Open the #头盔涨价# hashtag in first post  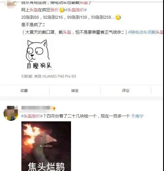click(x=76, y=10)
